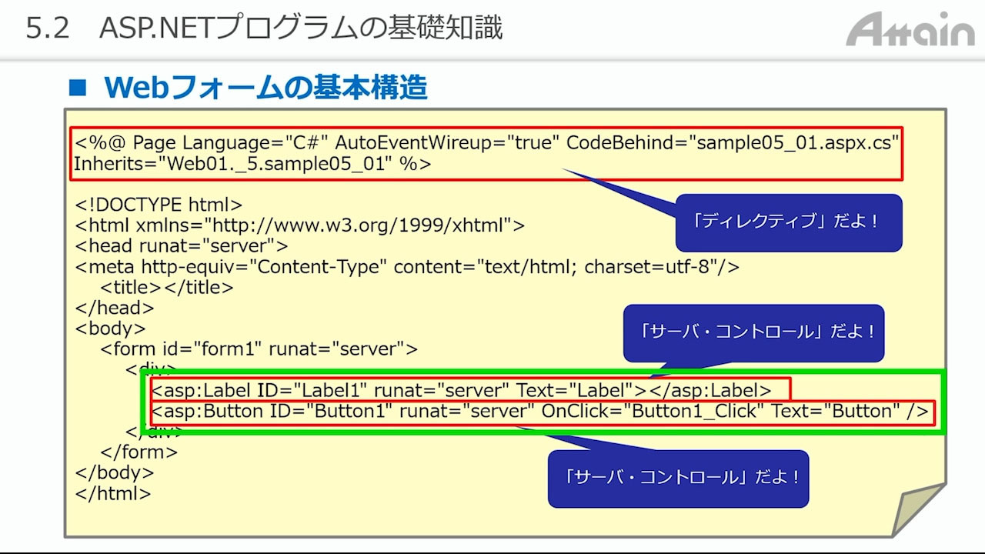
Task: Click the ID="Button1" attribute
Action: [x=331, y=412]
